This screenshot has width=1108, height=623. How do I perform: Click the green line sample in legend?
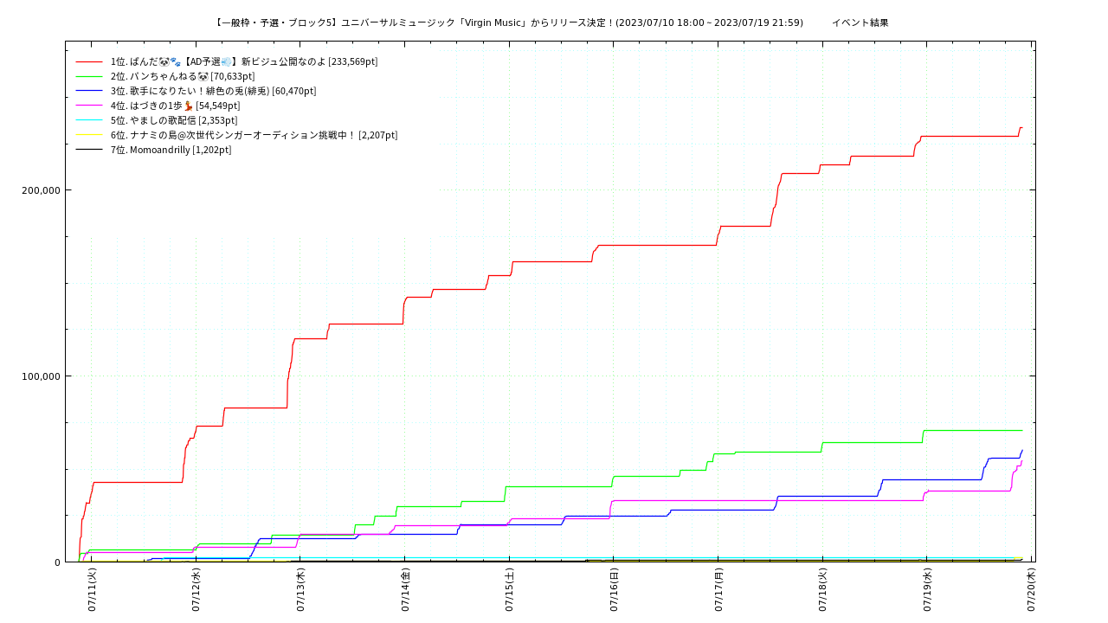click(x=89, y=76)
